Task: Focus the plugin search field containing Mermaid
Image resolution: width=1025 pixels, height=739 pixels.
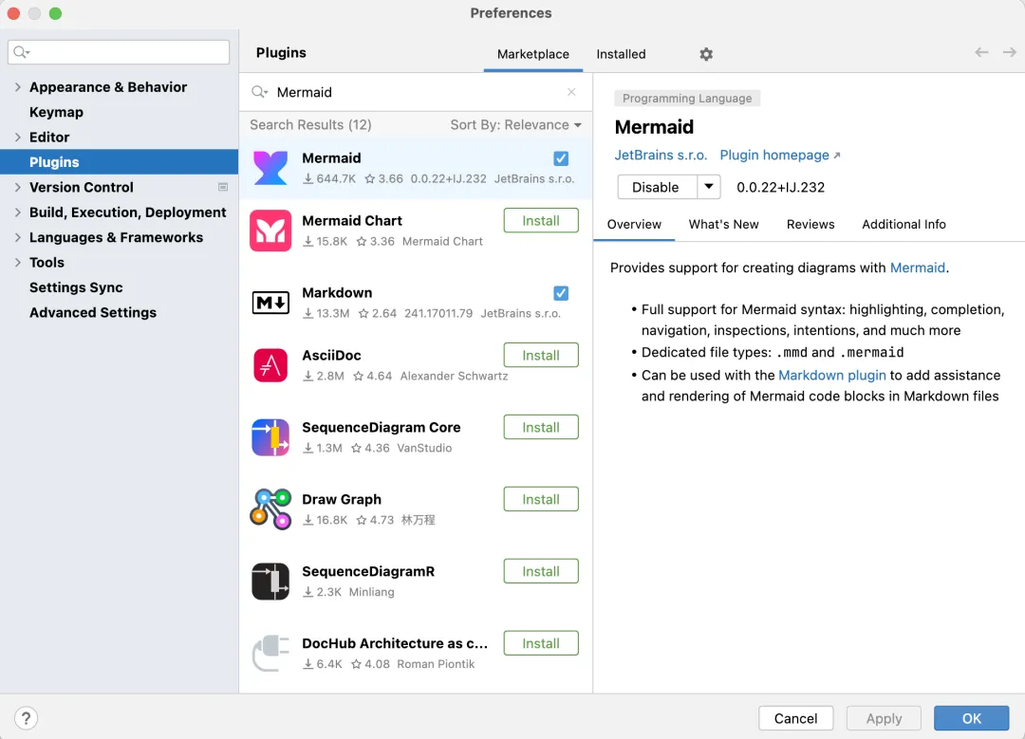Action: click(416, 92)
